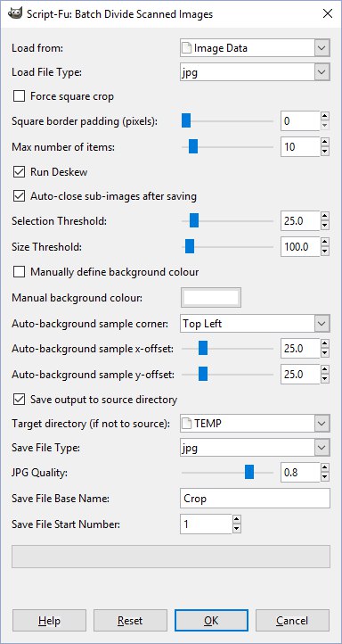
Task: Disable the Run Deskew checkbox
Action: 19,171
